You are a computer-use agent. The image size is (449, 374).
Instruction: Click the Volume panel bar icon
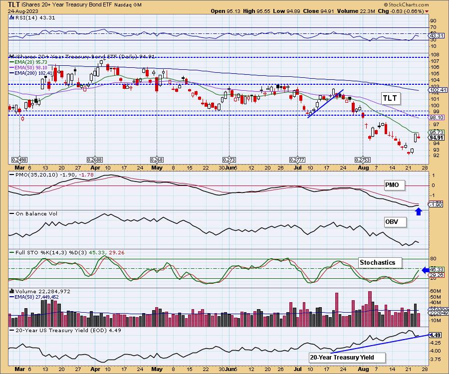point(12,291)
